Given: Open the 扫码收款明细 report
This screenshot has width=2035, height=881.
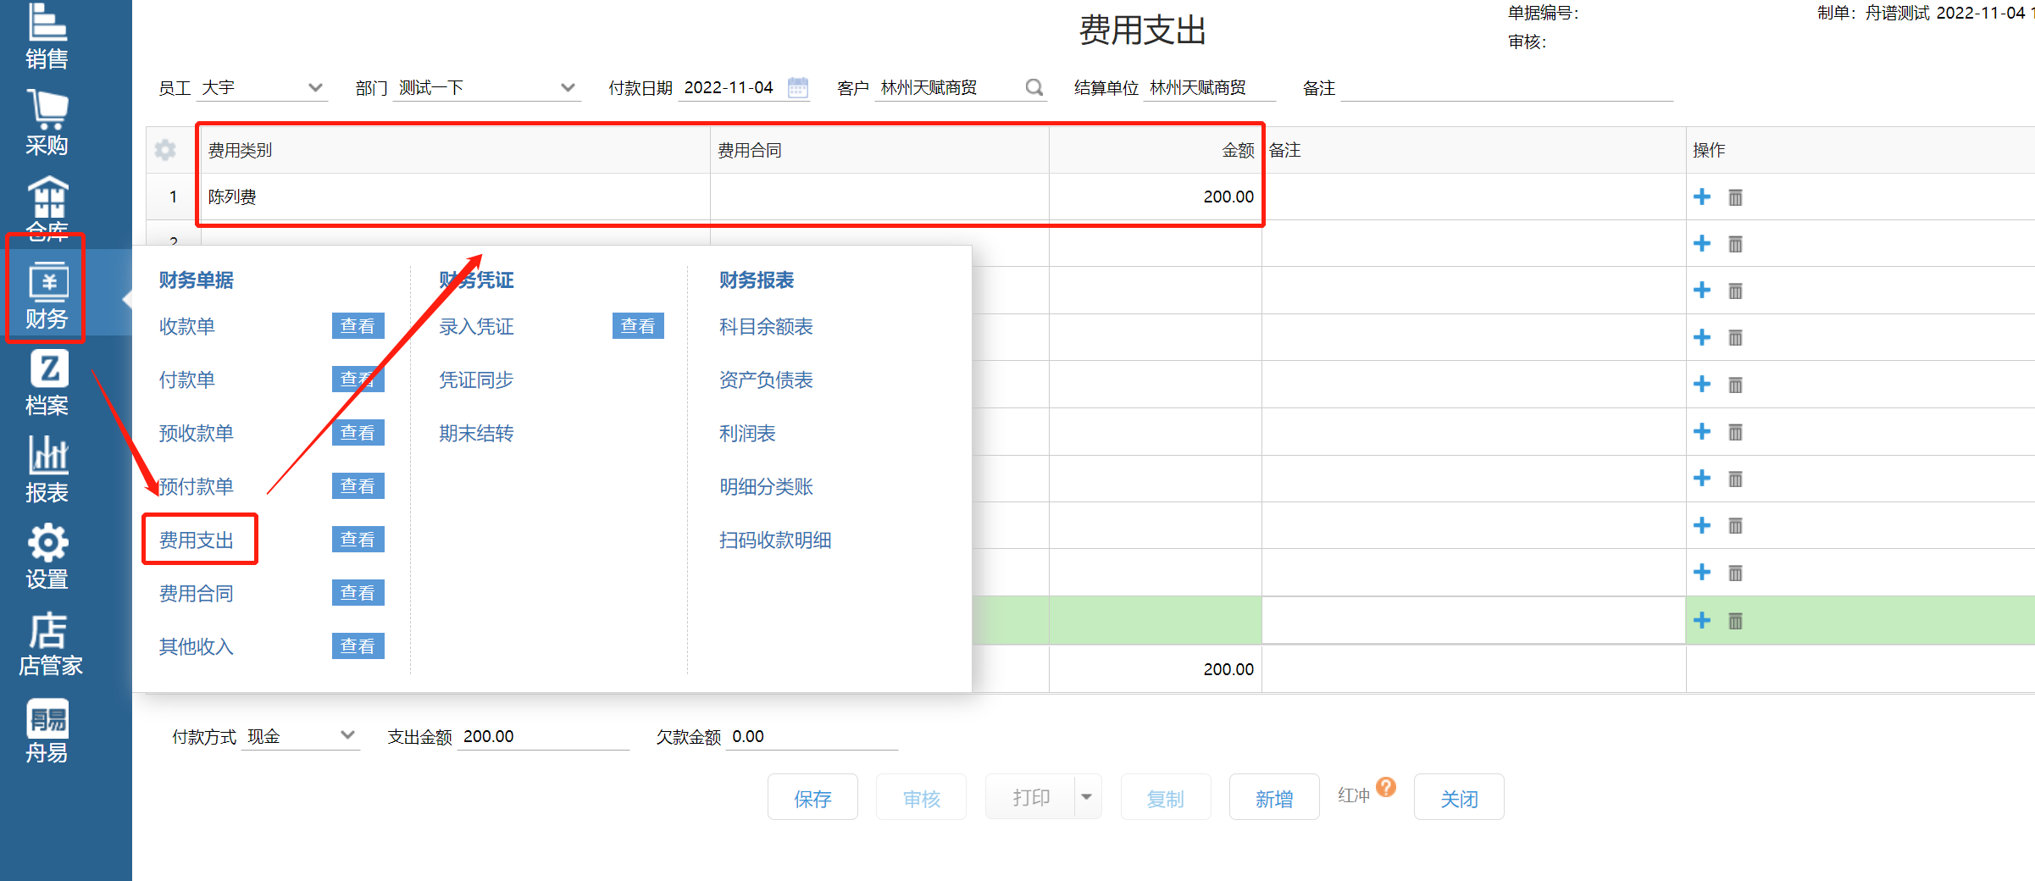Looking at the screenshot, I should tap(775, 540).
